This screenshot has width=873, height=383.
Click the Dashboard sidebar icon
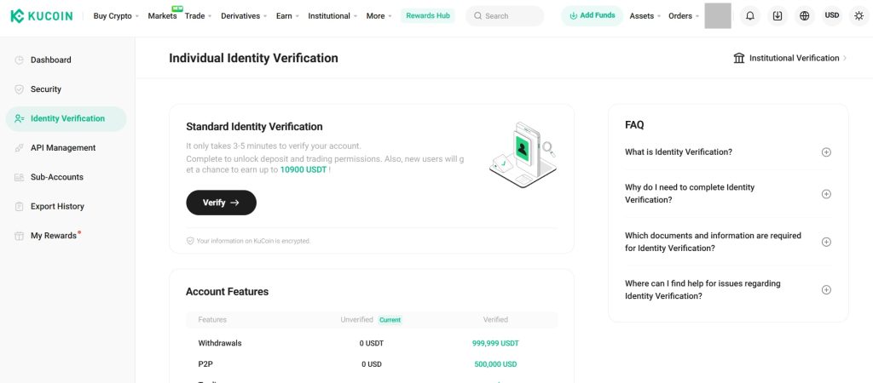click(19, 60)
